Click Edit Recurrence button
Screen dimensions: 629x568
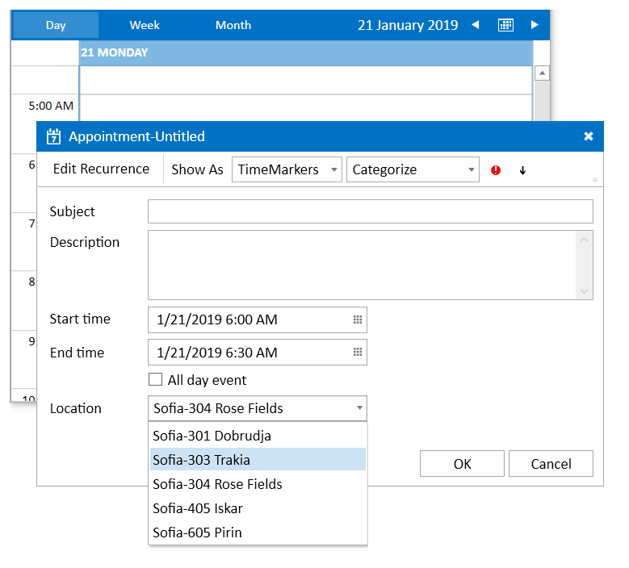pyautogui.click(x=101, y=169)
